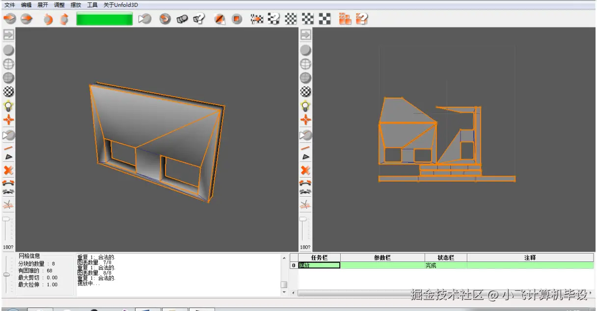Click the orange half-shaded sphere cut icon
Viewport: 597px width, 311px height.
(220, 19)
